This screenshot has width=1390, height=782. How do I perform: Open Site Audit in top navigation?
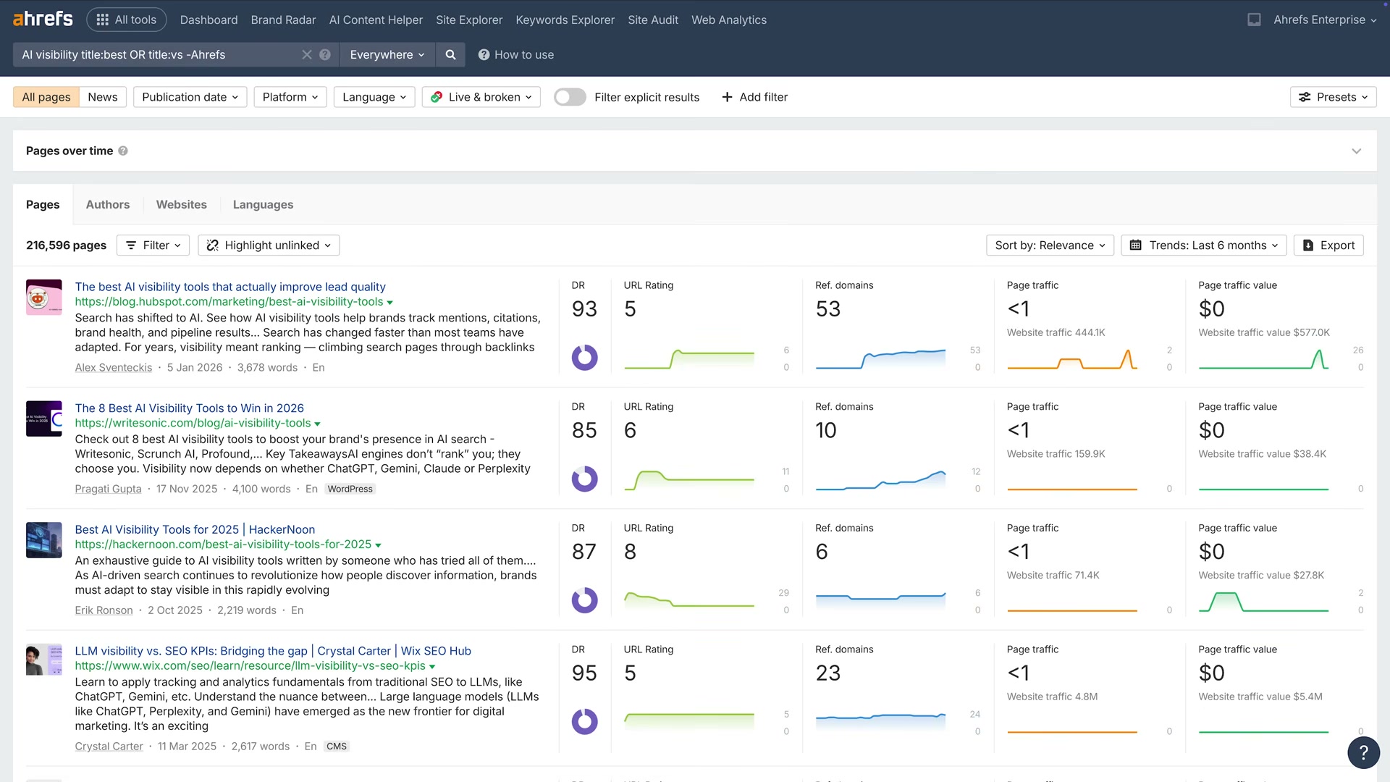pyautogui.click(x=653, y=20)
